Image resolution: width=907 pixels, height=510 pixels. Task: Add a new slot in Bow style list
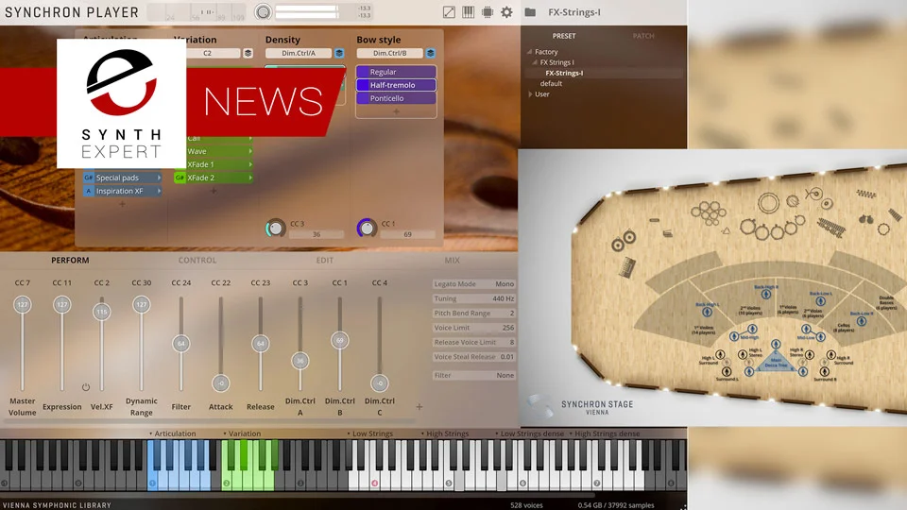(x=396, y=111)
